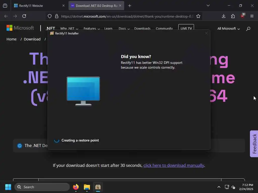Click the "Creating a restore point" status text
Image resolution: width=258 pixels, height=193 pixels.
[80, 140]
